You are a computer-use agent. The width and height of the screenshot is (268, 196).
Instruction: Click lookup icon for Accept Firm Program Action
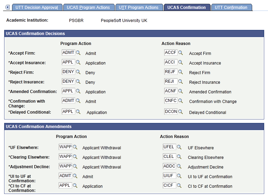click(78, 53)
